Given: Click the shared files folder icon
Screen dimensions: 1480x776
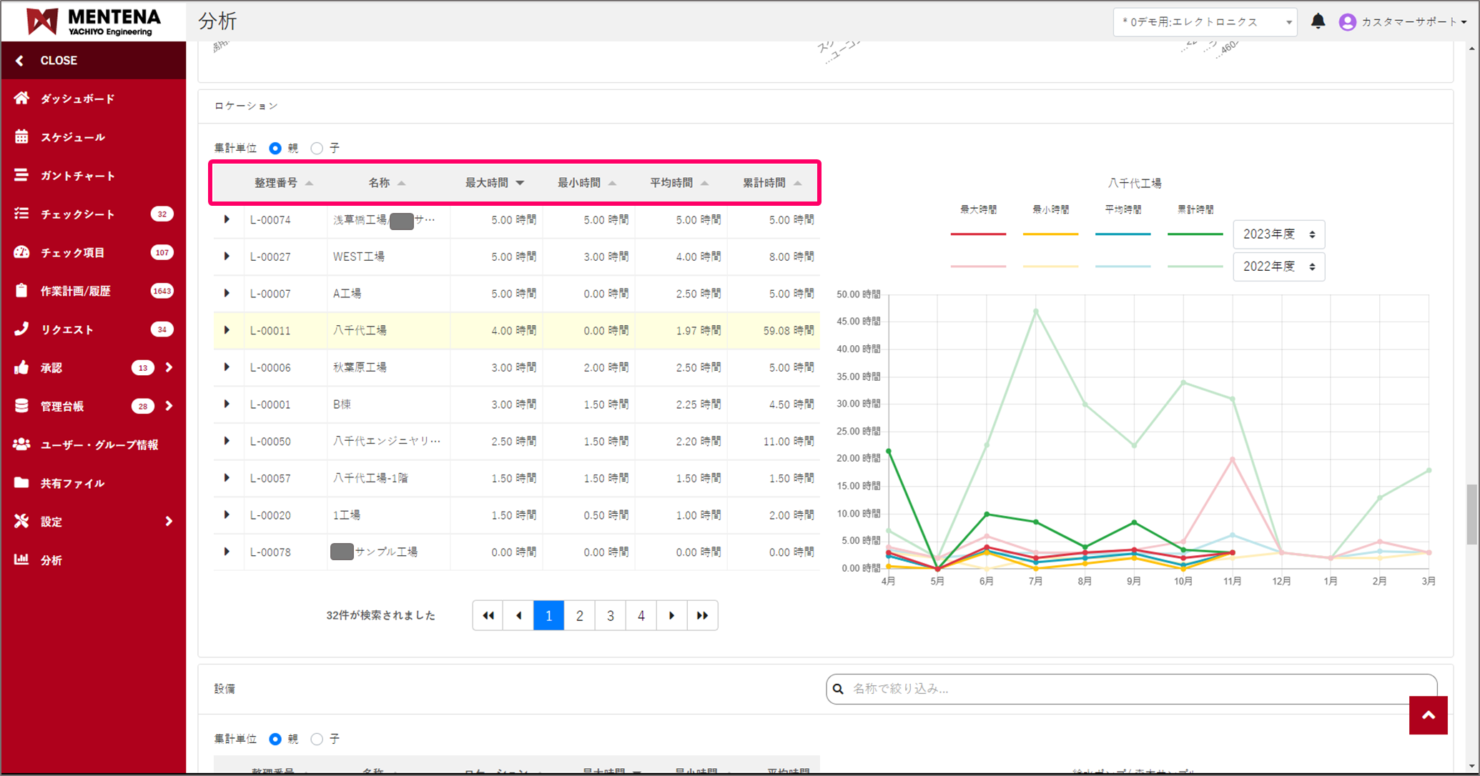Looking at the screenshot, I should pos(21,483).
